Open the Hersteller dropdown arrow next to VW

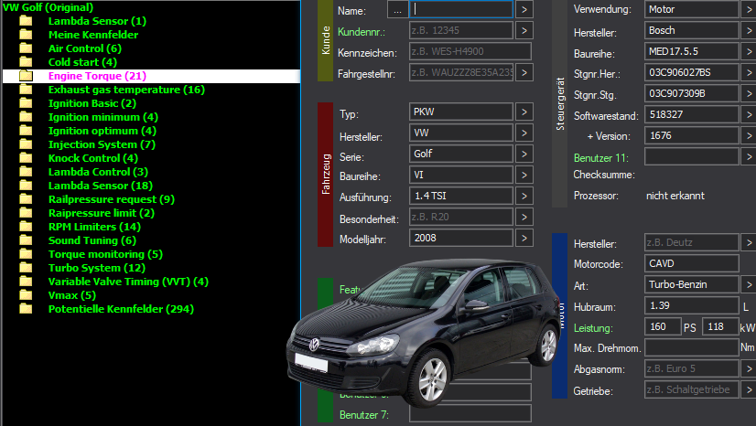click(524, 133)
